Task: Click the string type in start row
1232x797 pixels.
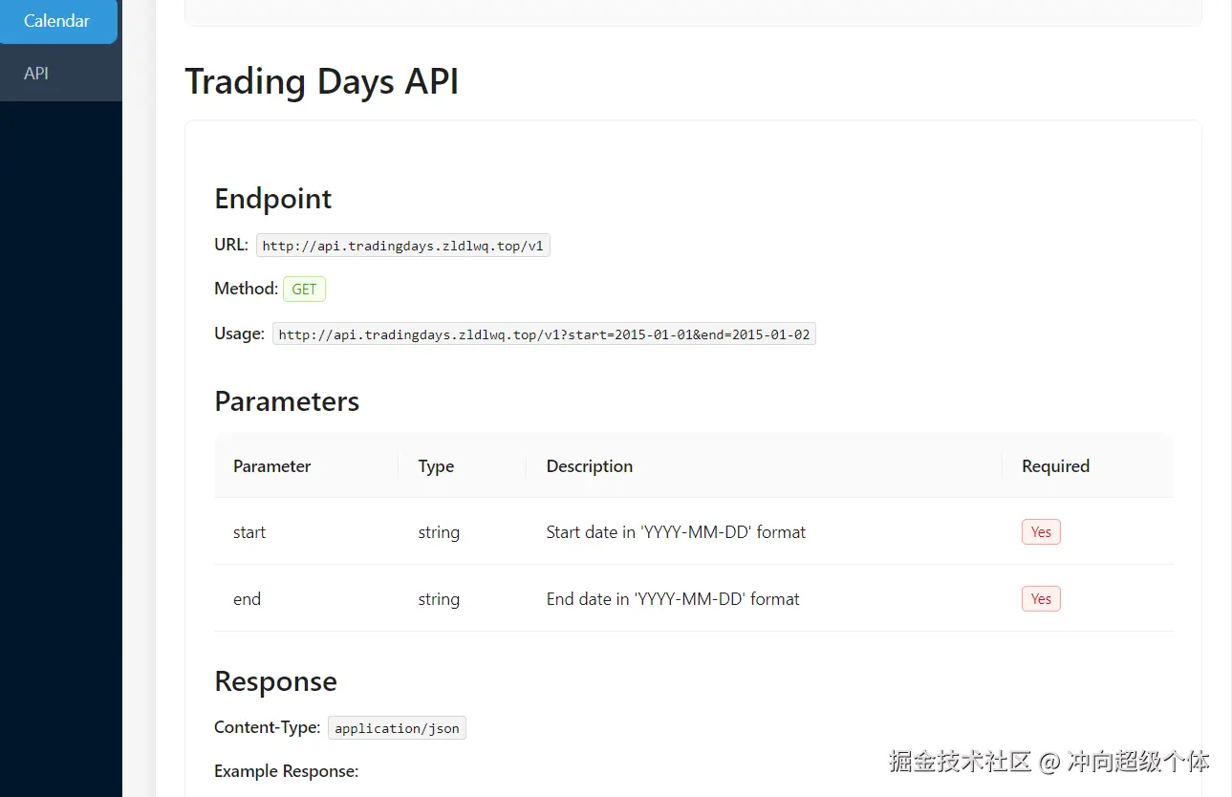Action: 439,532
